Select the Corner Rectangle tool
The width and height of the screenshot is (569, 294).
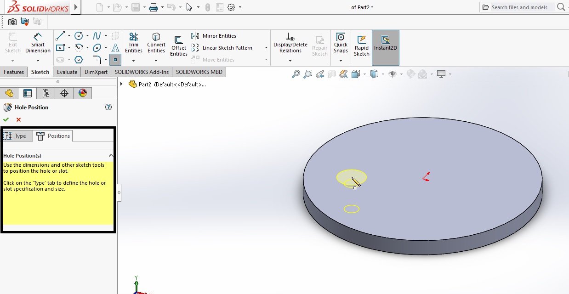[61, 47]
